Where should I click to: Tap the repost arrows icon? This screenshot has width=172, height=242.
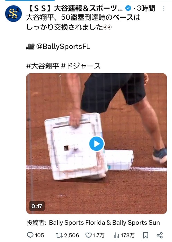point(59,235)
